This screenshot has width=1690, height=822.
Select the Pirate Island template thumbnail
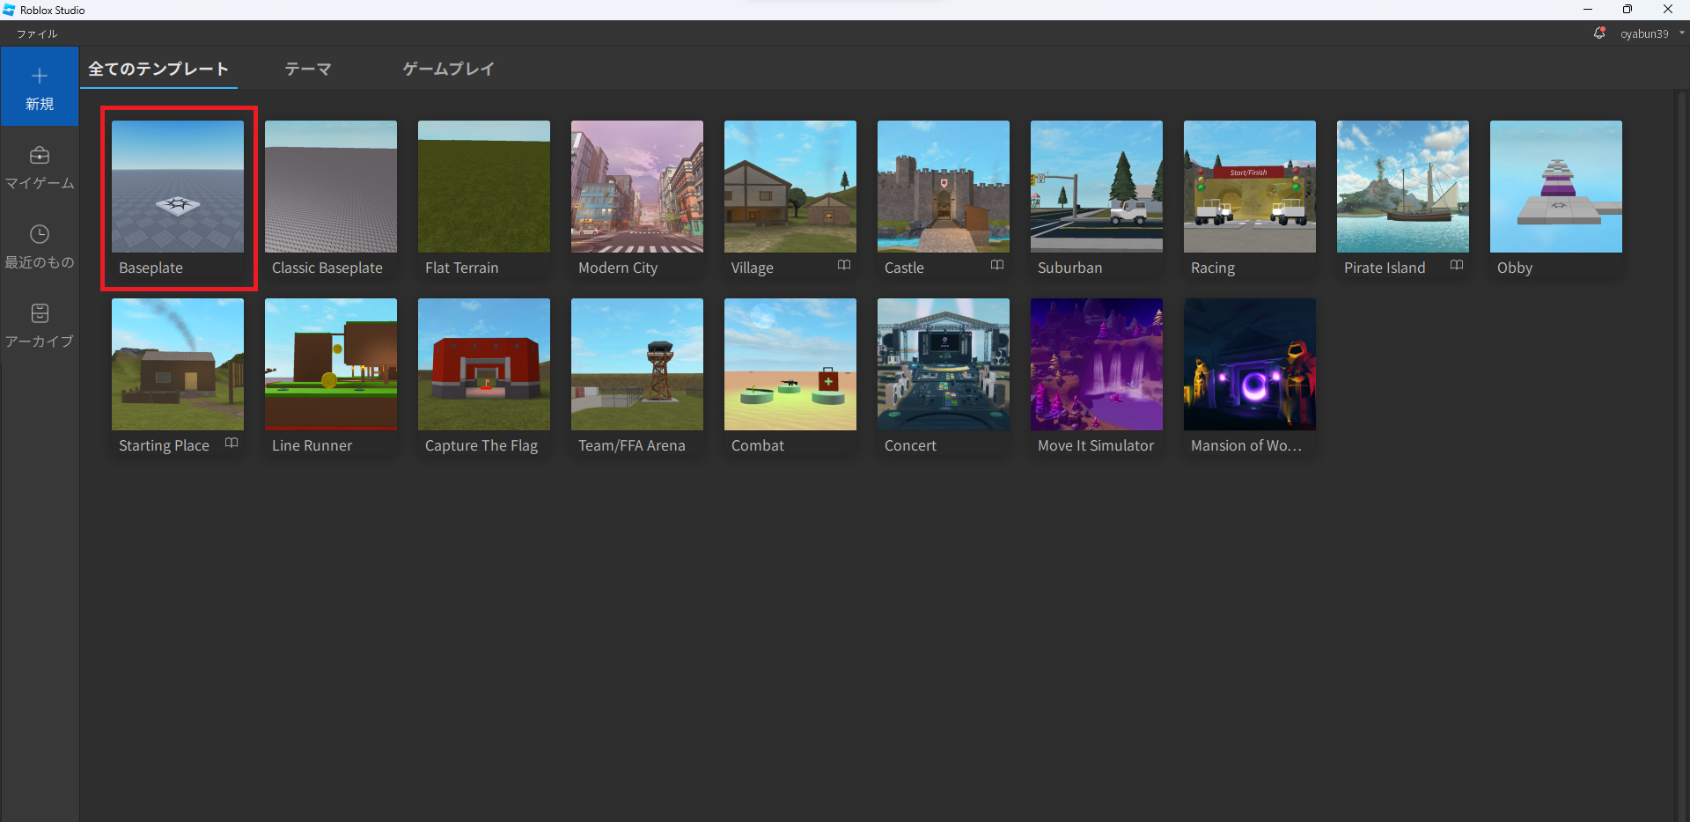(1403, 187)
